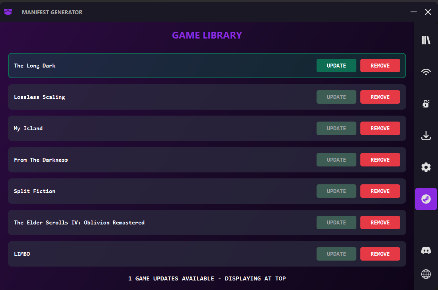
Task: Click Update for Oblivion Remastered
Action: point(336,222)
